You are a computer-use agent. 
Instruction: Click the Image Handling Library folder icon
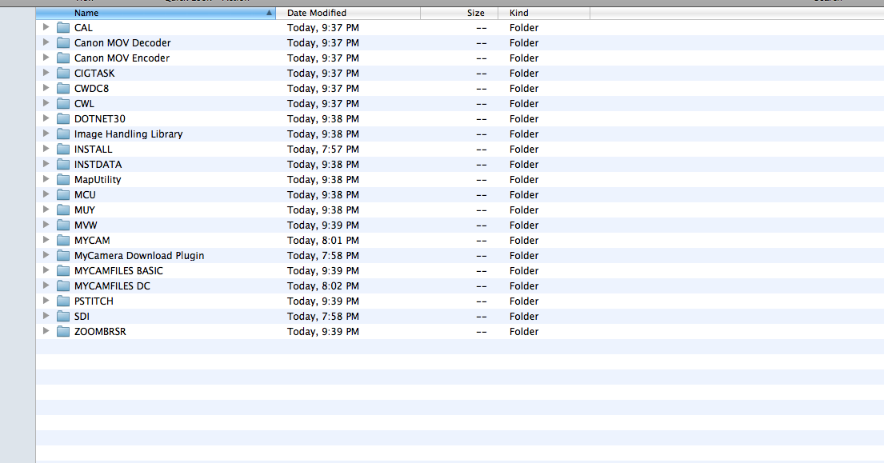(x=63, y=134)
